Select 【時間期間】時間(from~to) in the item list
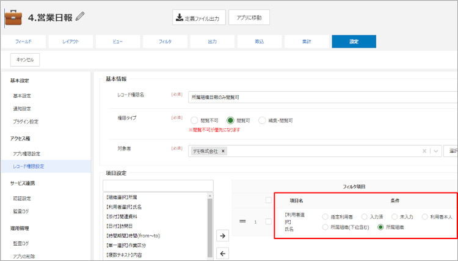This screenshot has height=261, width=458. tap(133, 236)
